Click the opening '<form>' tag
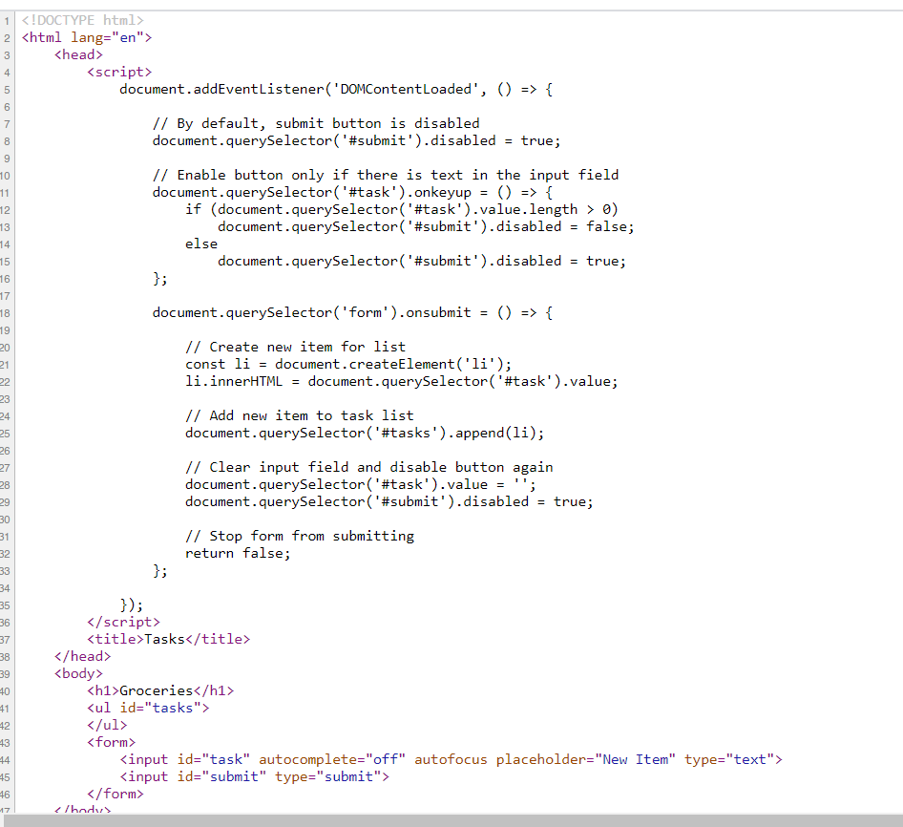 tap(112, 742)
